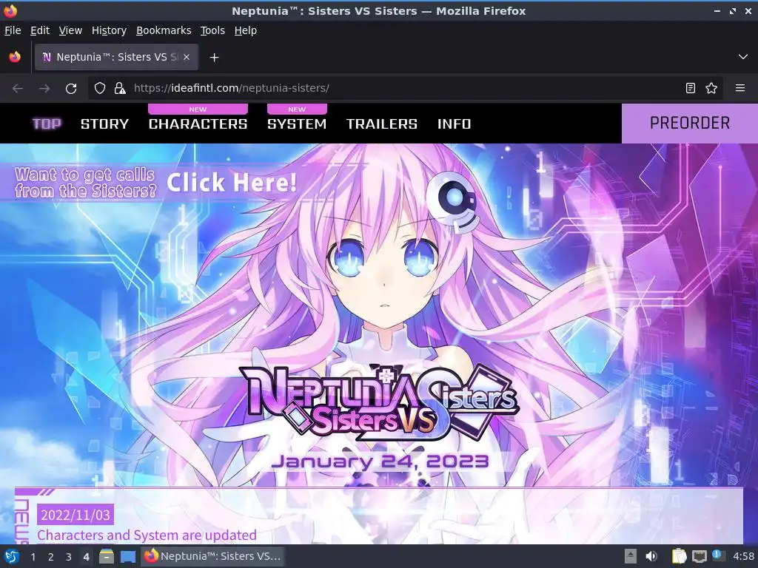This screenshot has width=758, height=568.
Task: Click the taskbar clock showing 4:58
Action: pos(743,556)
